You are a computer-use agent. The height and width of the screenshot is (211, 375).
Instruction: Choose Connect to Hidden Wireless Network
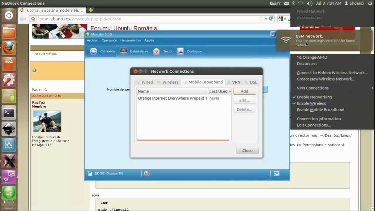coord(332,73)
